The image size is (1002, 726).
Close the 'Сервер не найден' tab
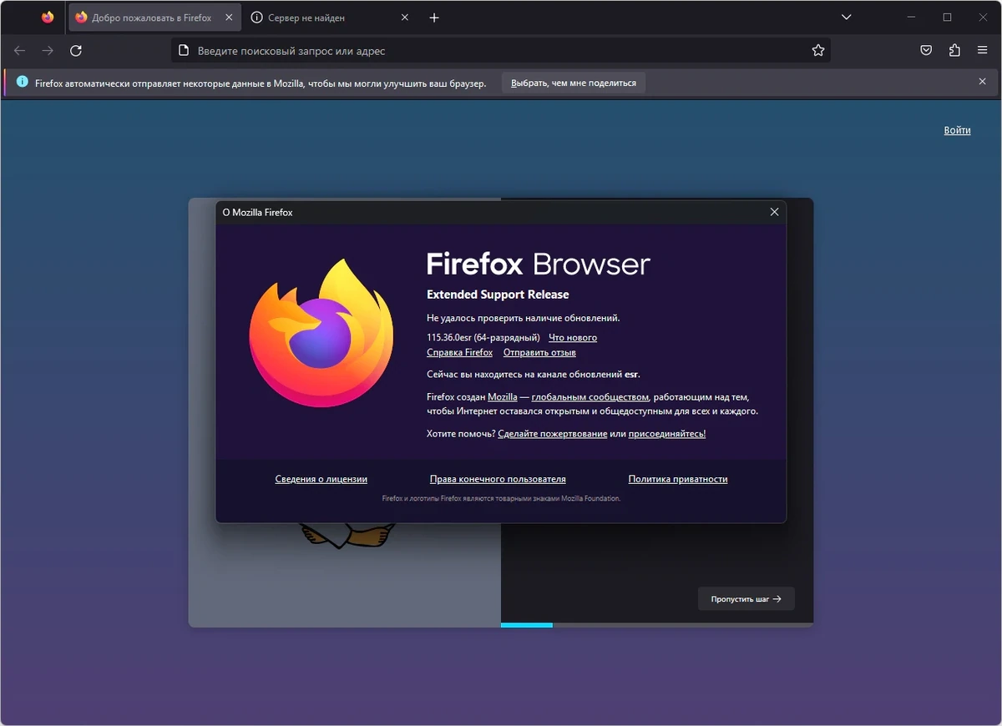coord(406,18)
